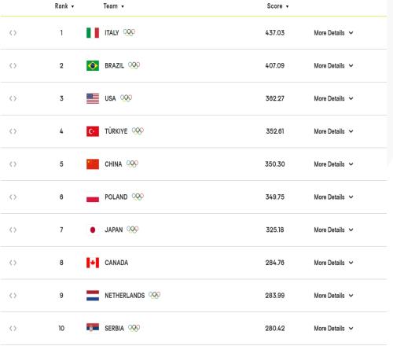
Task: Expand More Details for Italy
Action: pos(333,33)
